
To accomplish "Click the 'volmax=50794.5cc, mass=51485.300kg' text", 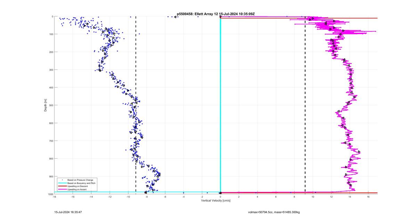I will coord(274,211).
